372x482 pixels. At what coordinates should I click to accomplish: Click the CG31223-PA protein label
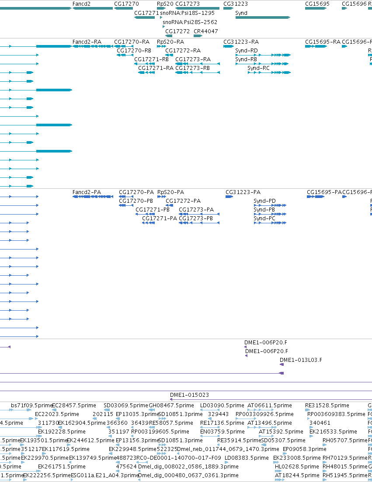tap(243, 192)
